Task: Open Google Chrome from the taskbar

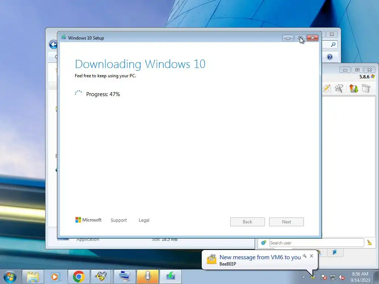Action: 78,277
